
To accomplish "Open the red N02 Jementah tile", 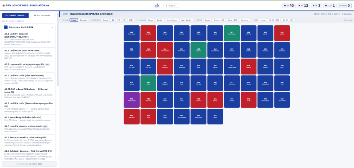I will pyautogui.click(x=148, y=33).
